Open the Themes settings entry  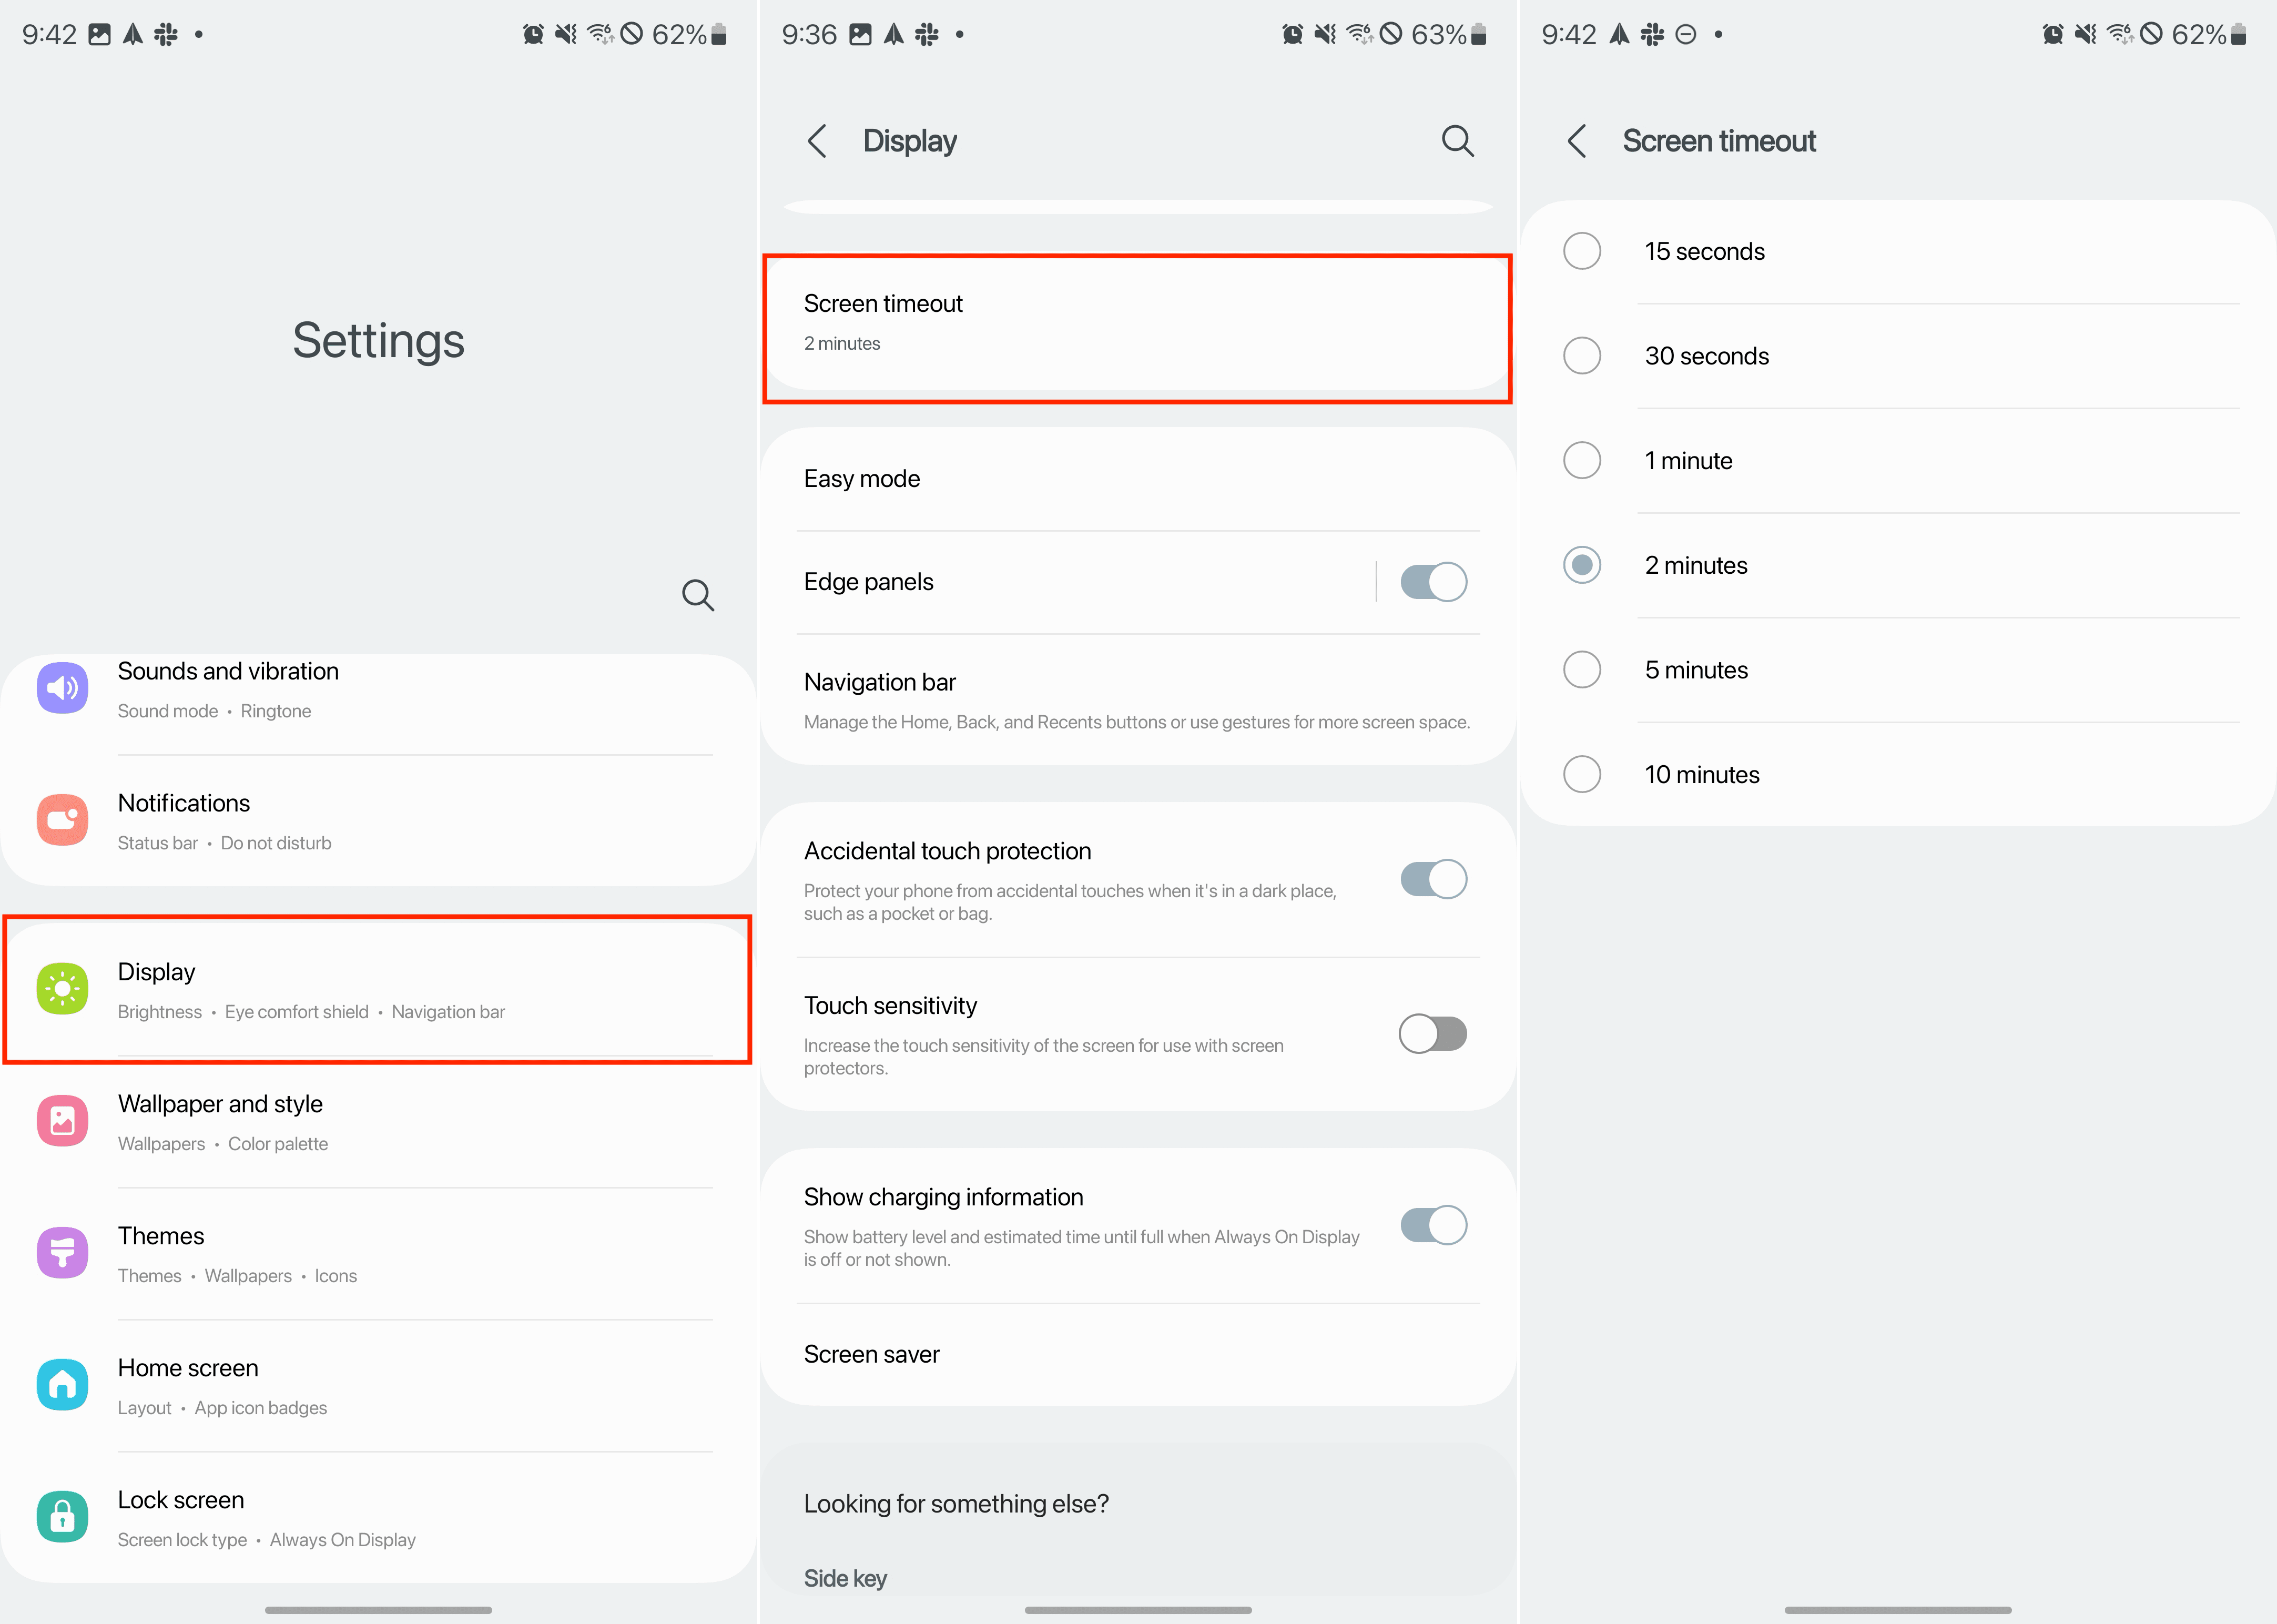[x=378, y=1254]
